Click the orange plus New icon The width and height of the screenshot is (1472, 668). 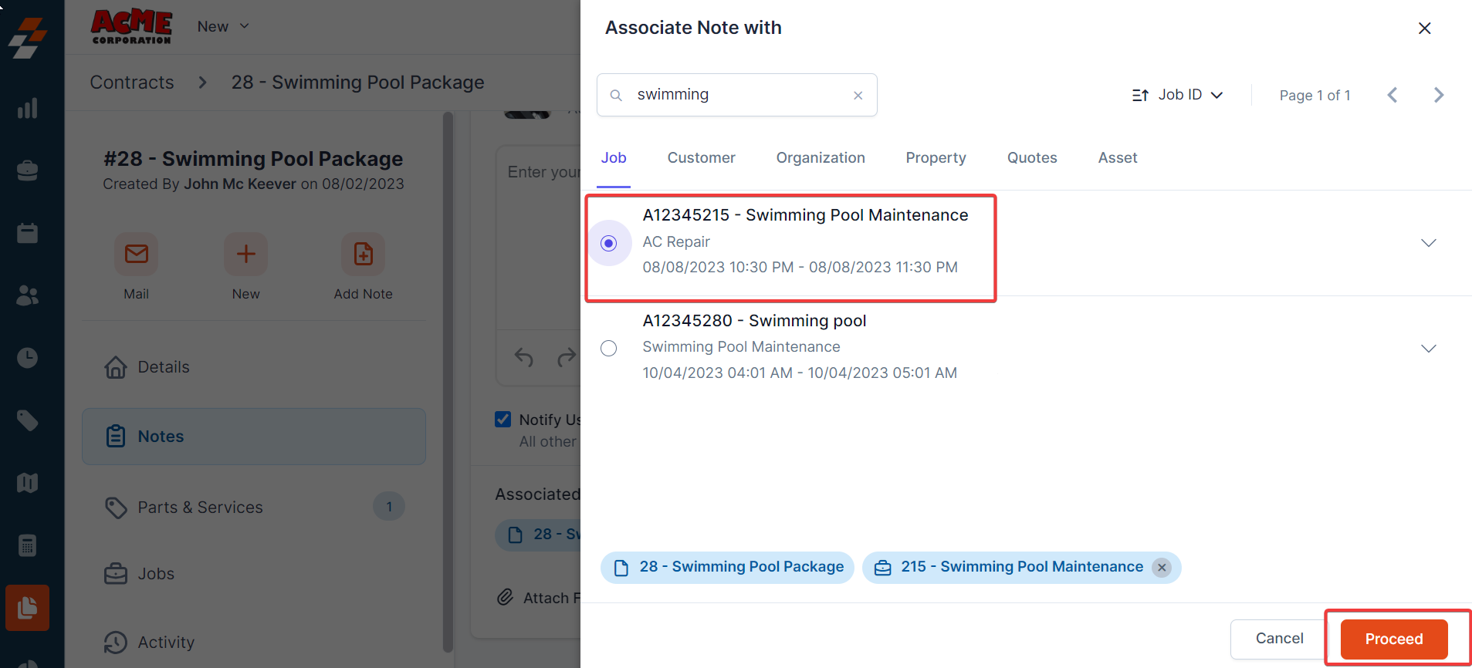tap(245, 254)
